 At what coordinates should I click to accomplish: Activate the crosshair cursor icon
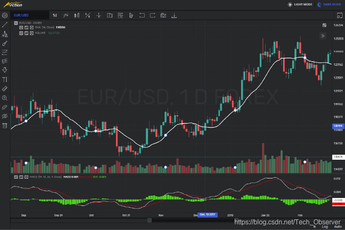point(99,15)
